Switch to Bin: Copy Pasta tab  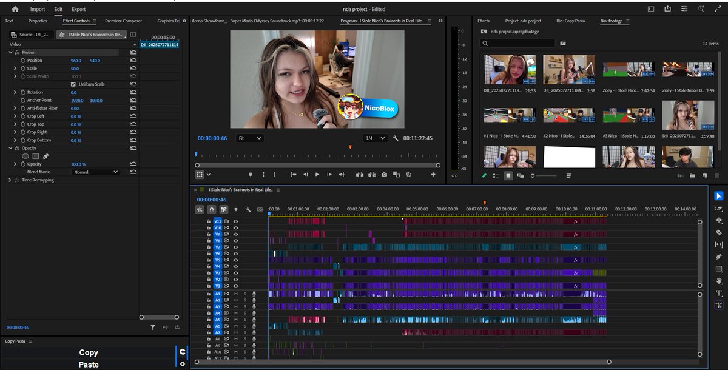[570, 21]
